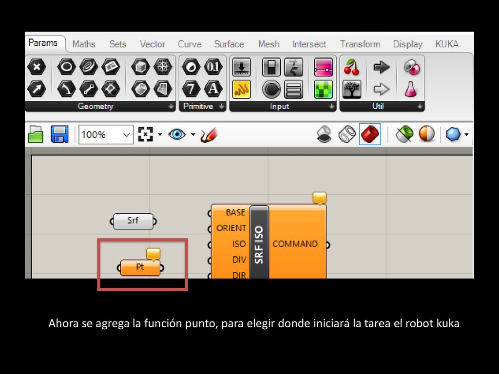The height and width of the screenshot is (374, 499).
Task: Toggle wireframe preview mode icon
Action: pos(347,134)
